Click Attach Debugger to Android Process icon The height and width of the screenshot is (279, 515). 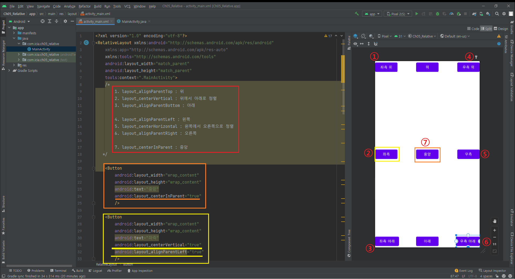click(x=458, y=14)
